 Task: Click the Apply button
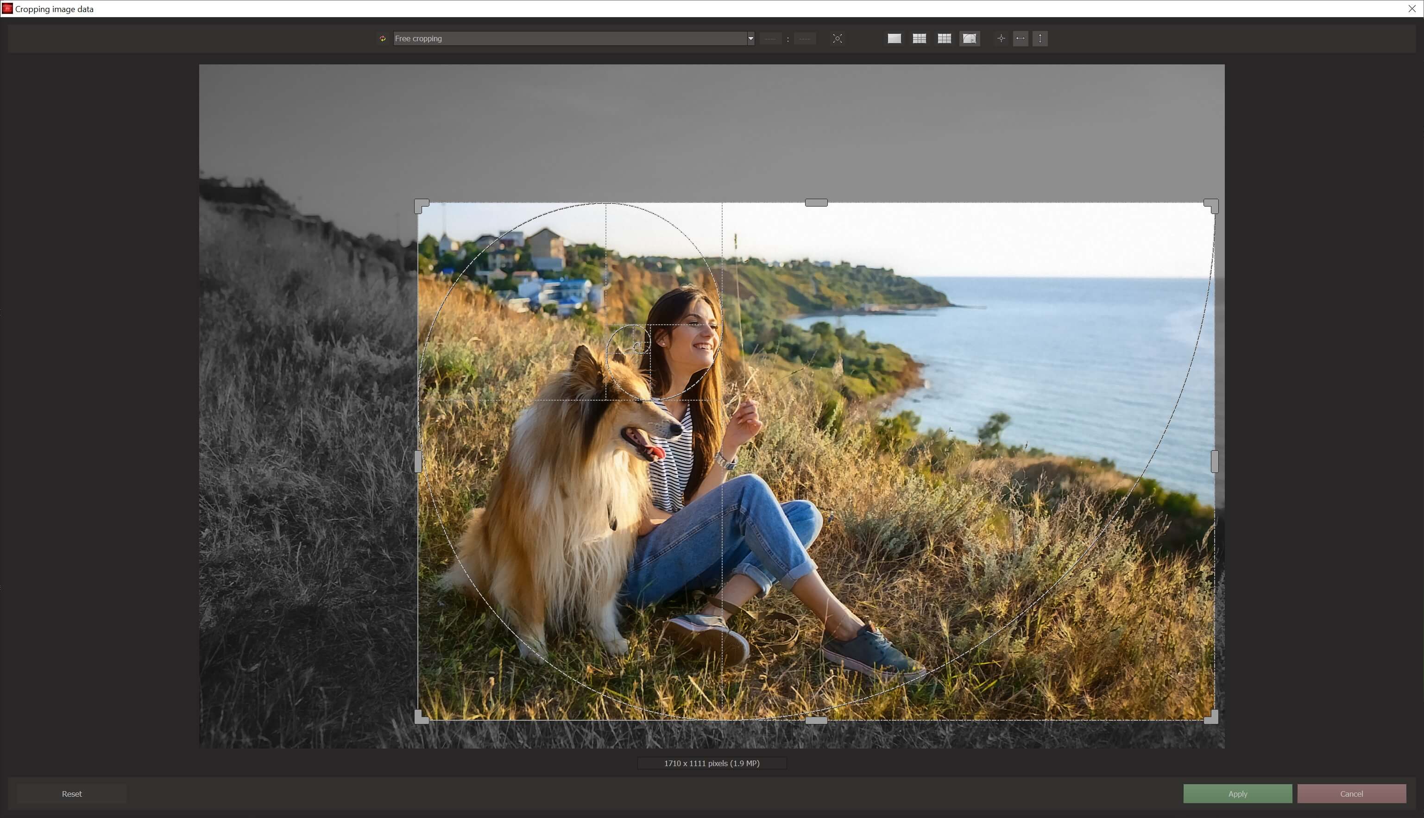coord(1237,794)
